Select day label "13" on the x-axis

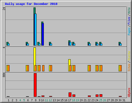click(54, 100)
